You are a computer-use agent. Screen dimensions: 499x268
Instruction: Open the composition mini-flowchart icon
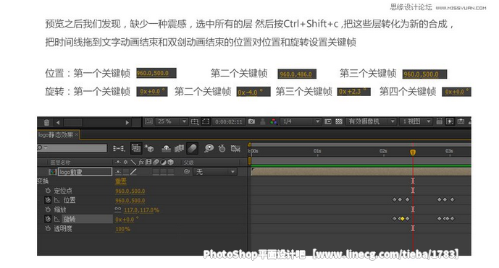tap(119, 148)
